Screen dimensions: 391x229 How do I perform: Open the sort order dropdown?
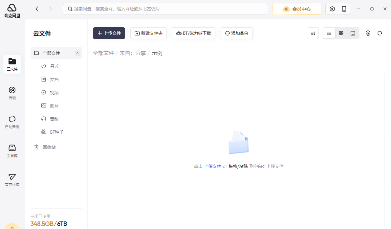click(x=313, y=33)
